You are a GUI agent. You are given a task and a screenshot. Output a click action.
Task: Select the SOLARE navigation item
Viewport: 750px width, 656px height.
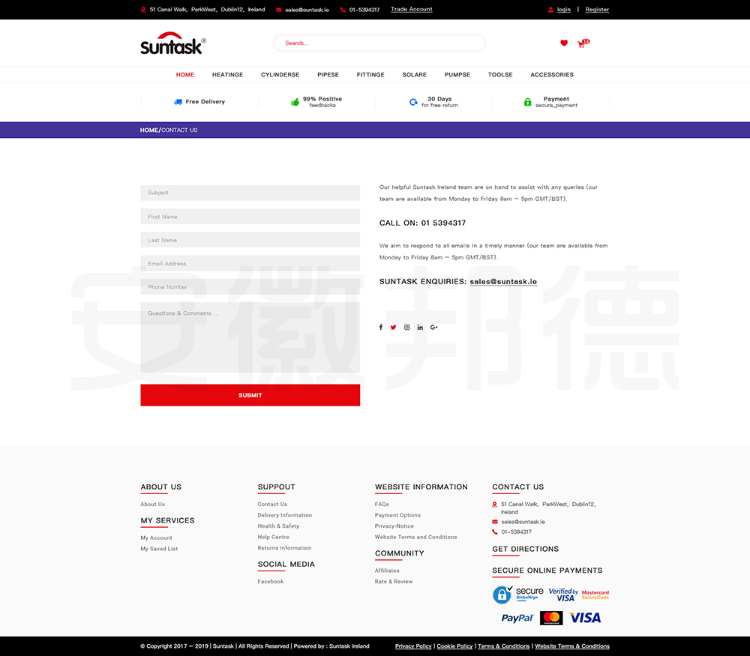414,75
